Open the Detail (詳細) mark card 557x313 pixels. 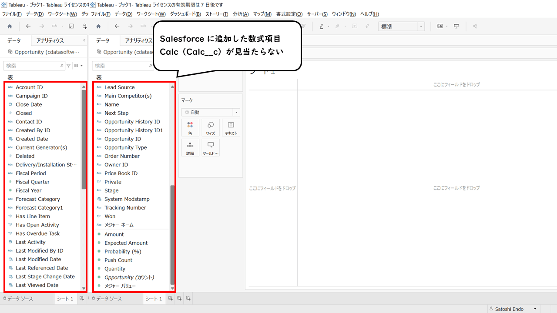coord(190,148)
